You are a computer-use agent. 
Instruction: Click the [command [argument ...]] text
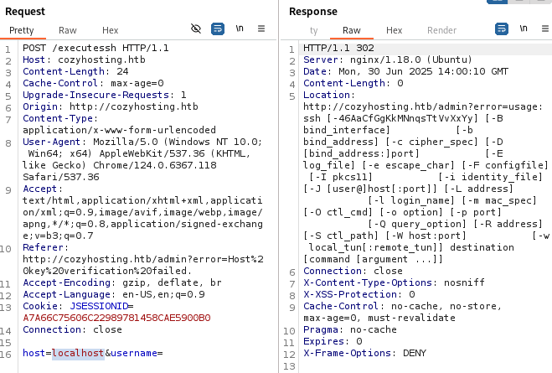pos(373,259)
